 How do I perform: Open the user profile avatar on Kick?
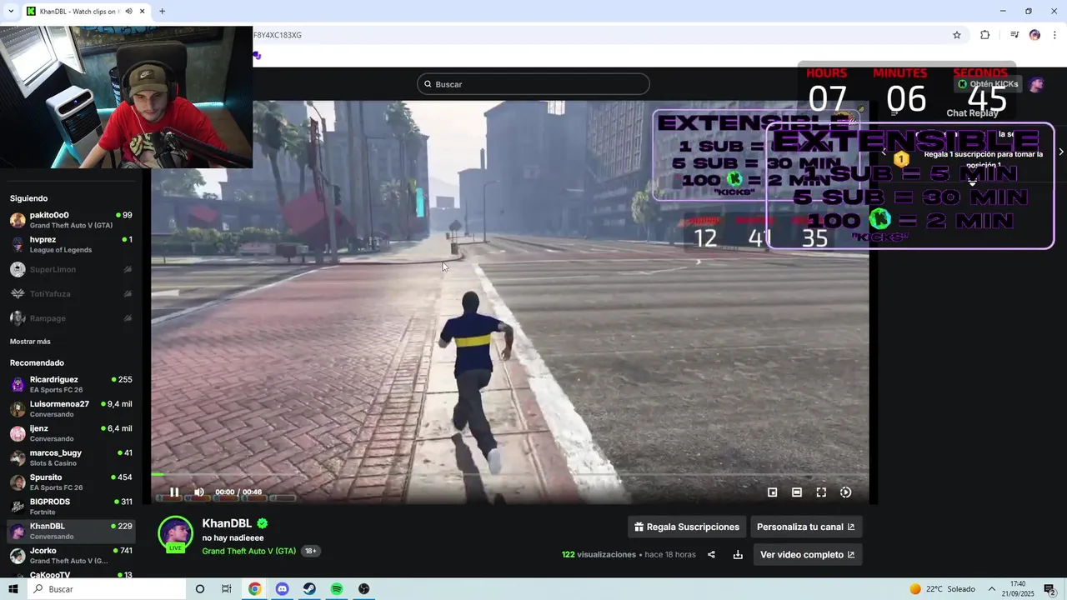tap(1036, 84)
